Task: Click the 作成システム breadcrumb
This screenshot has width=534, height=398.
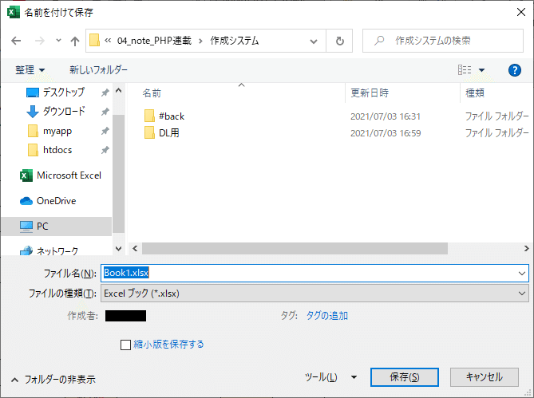Action: point(235,41)
